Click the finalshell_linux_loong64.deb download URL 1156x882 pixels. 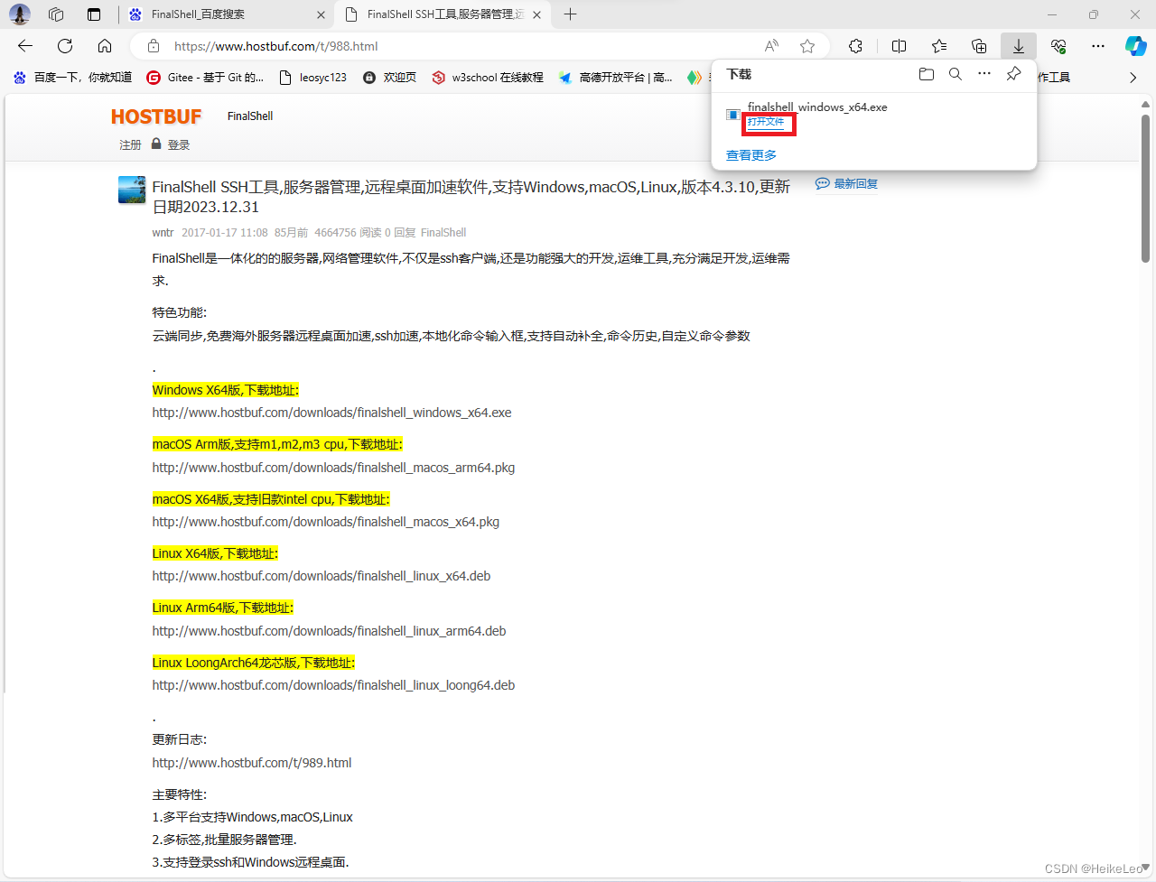tap(333, 685)
